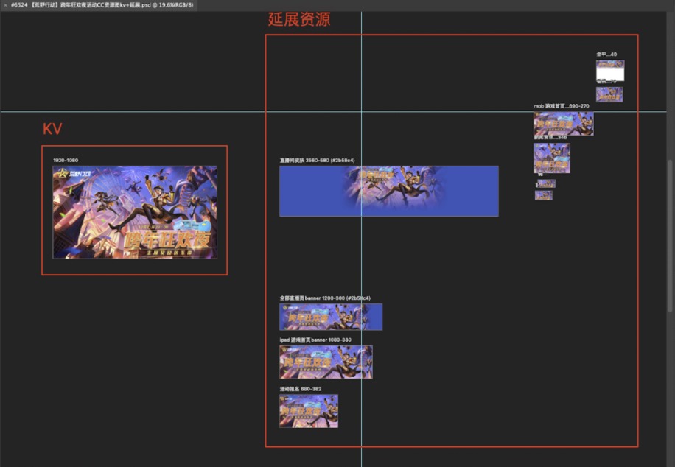675x467 pixels.
Task: Select the mob 游戏首页 690-270 label
Action: (x=562, y=105)
